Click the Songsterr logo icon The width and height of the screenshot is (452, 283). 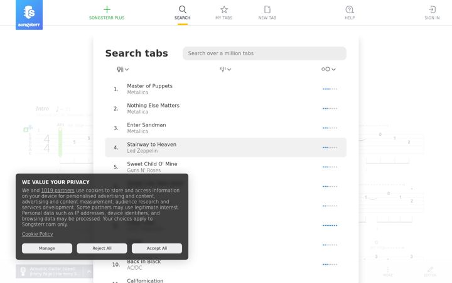pos(29,14)
